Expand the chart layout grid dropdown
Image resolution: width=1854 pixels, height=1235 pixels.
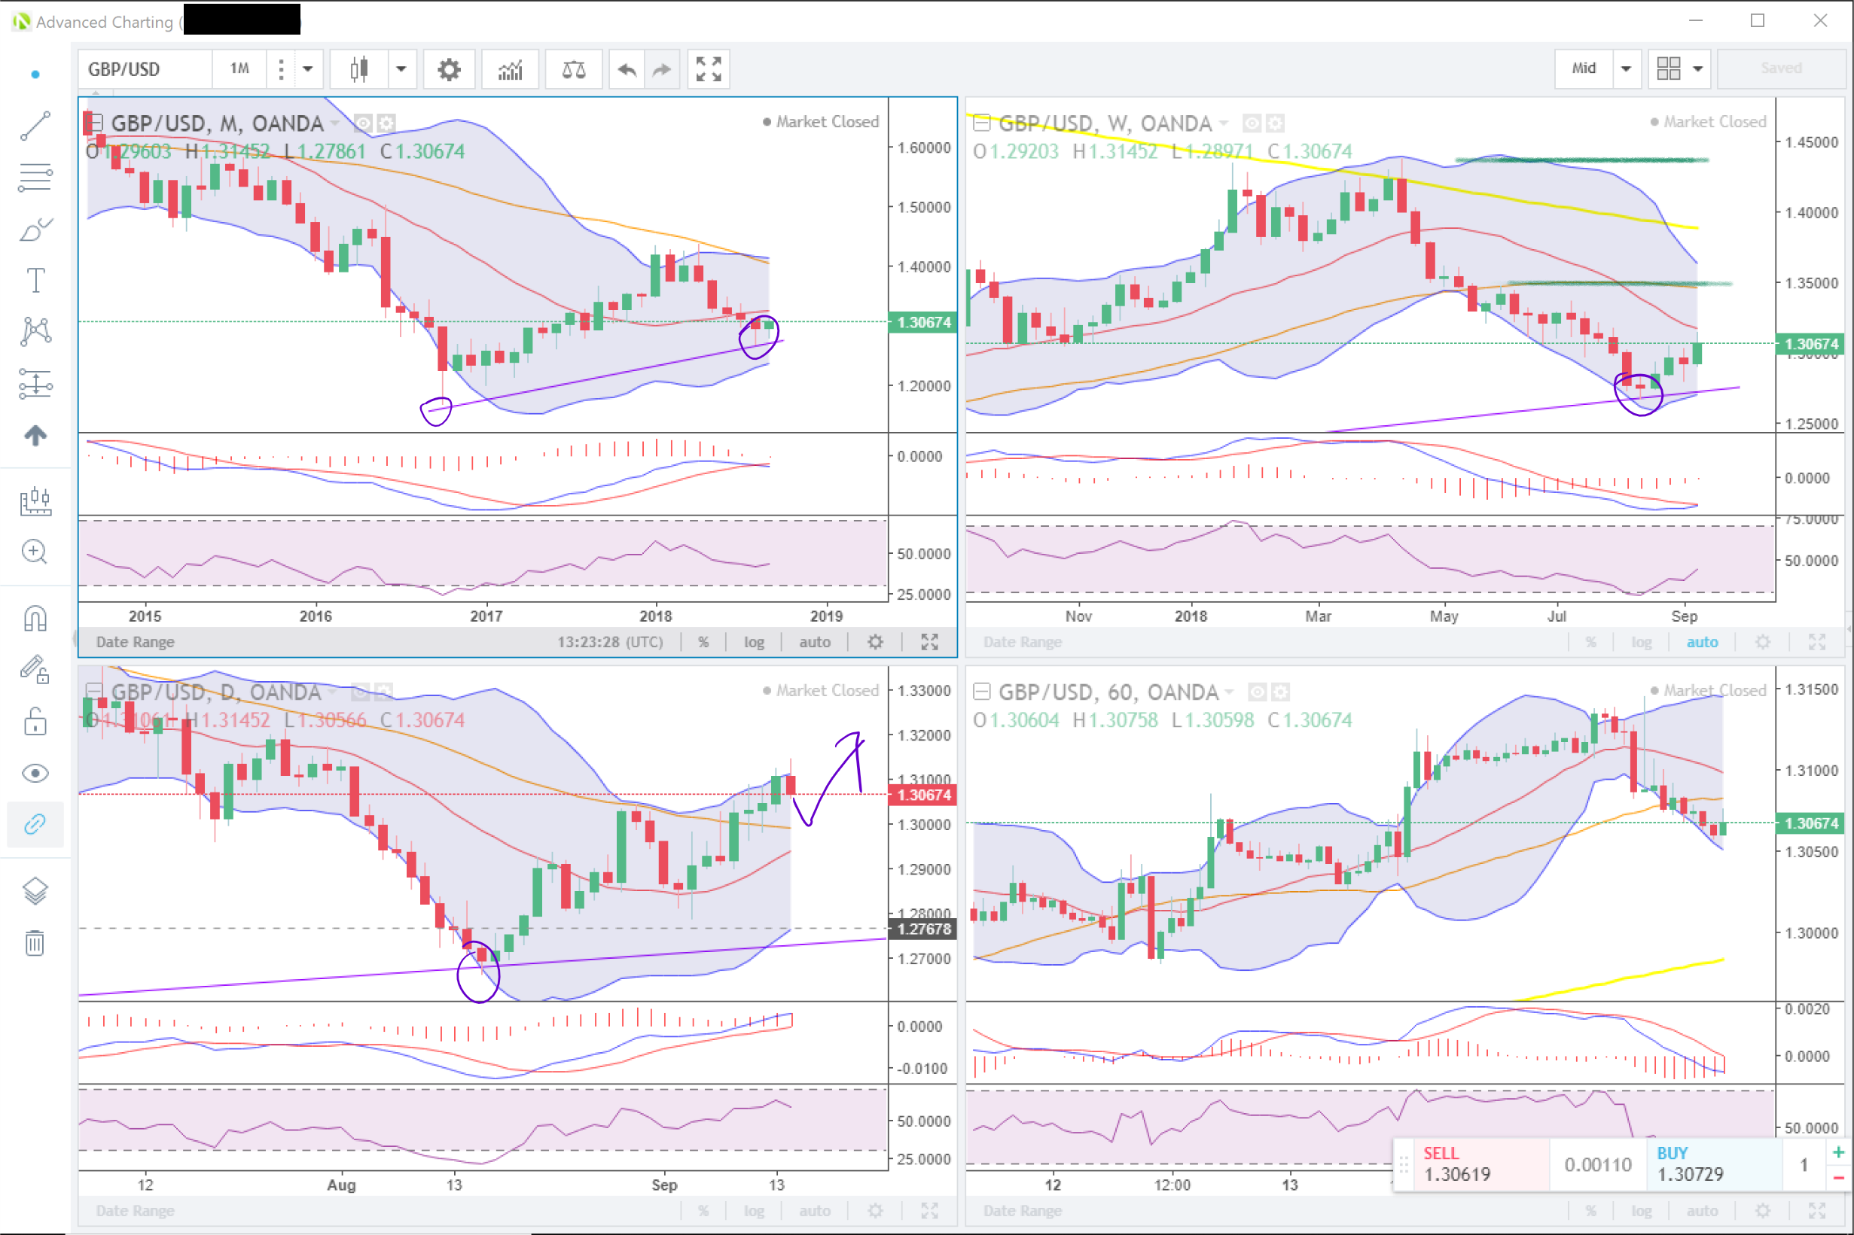coord(1698,68)
